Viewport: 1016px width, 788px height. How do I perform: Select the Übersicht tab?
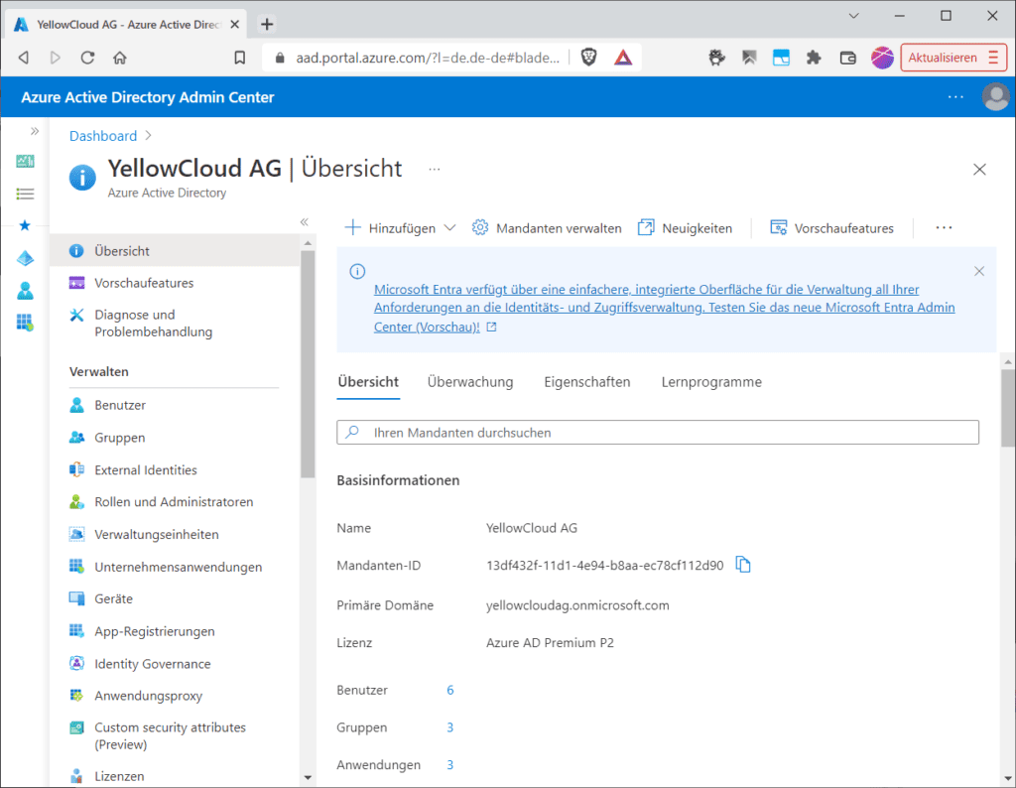point(368,382)
